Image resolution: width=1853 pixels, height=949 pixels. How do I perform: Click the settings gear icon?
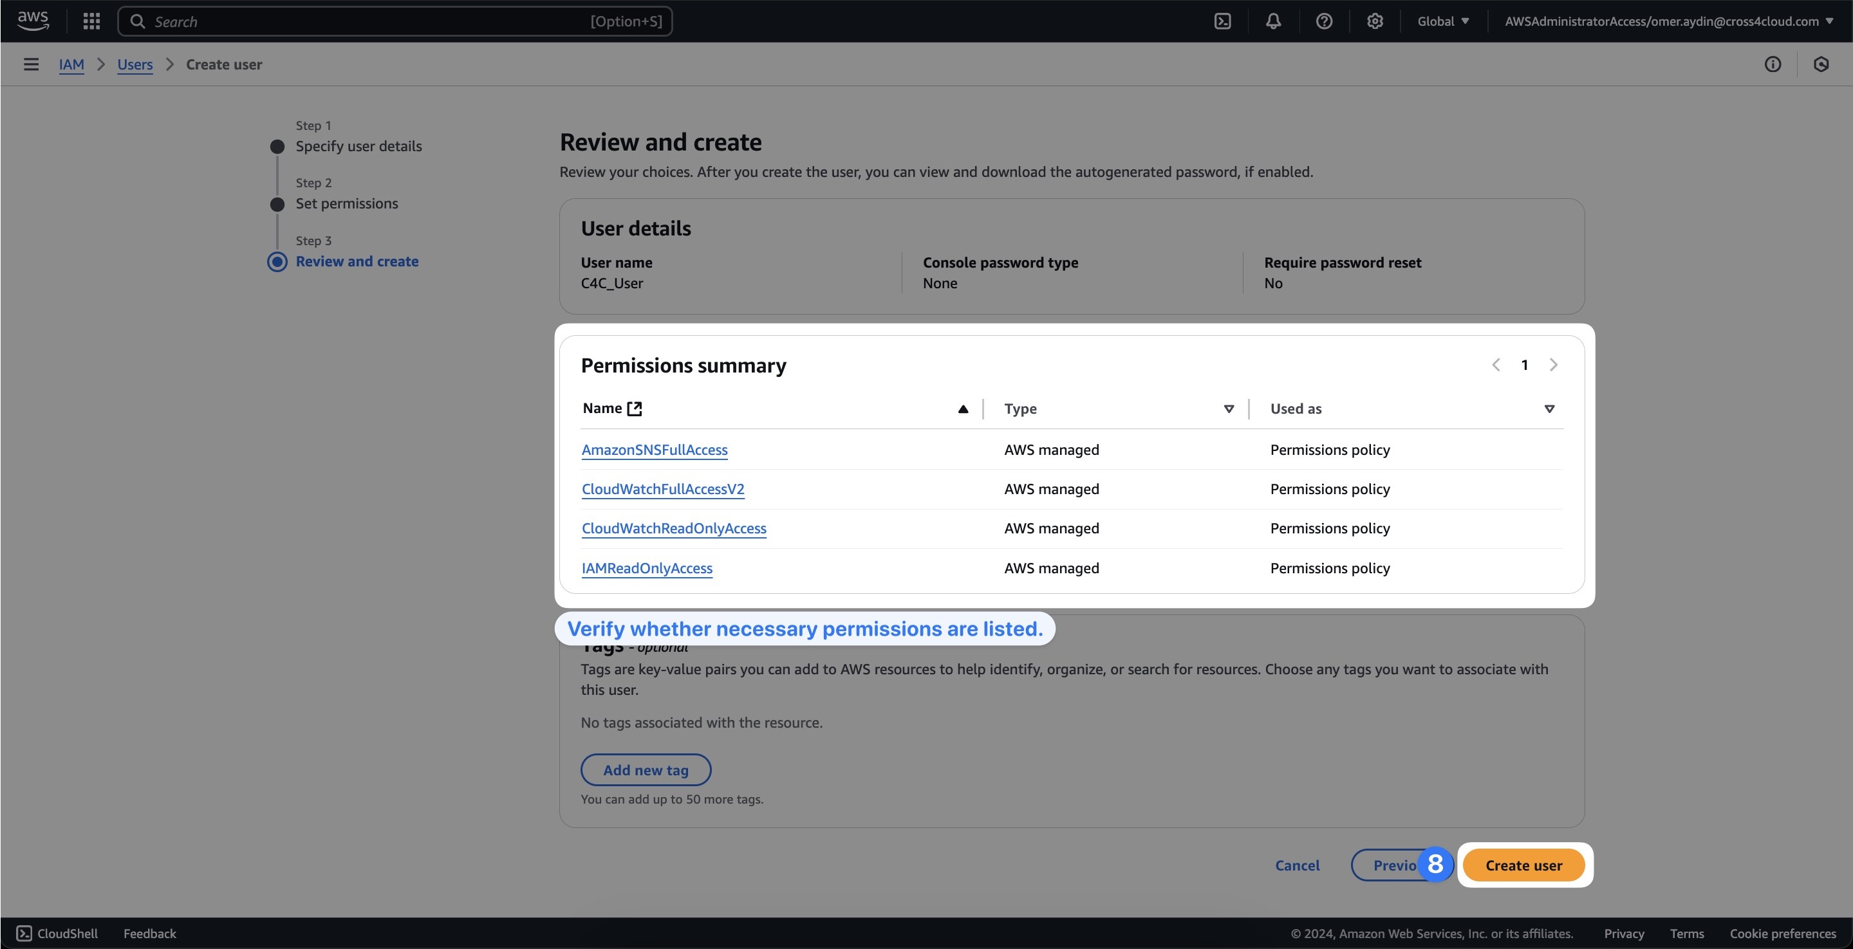[x=1373, y=21]
